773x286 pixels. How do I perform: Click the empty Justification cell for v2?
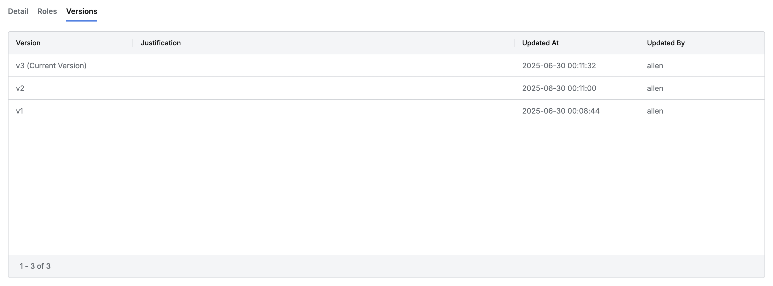(x=324, y=88)
